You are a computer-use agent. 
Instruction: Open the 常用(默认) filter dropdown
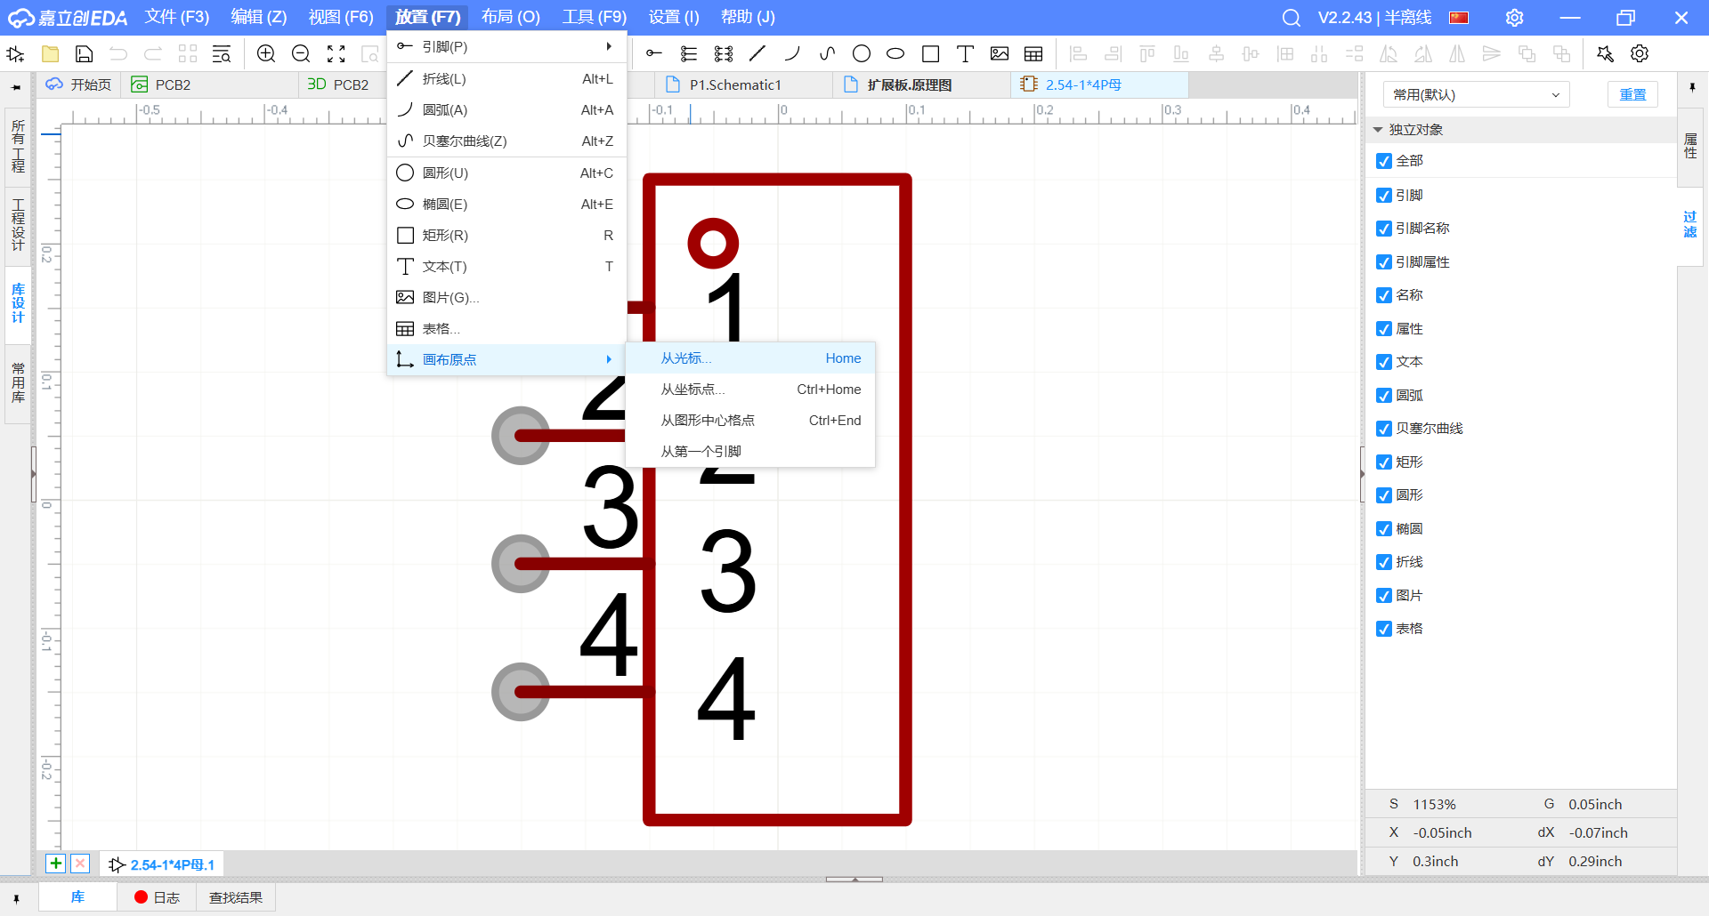click(1476, 94)
